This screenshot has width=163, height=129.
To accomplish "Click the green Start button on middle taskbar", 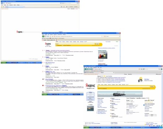I will coord(45,94).
